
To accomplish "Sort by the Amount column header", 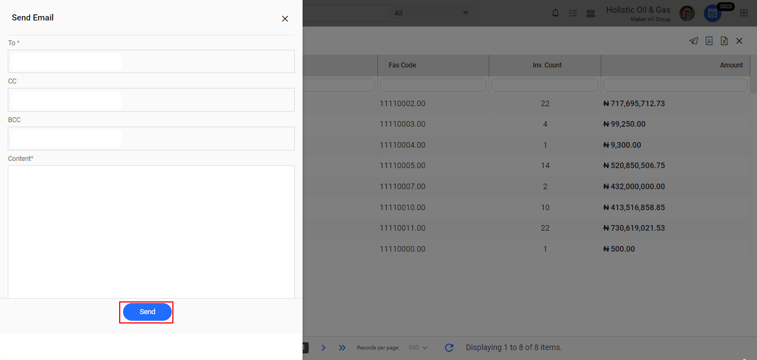I will (x=676, y=65).
